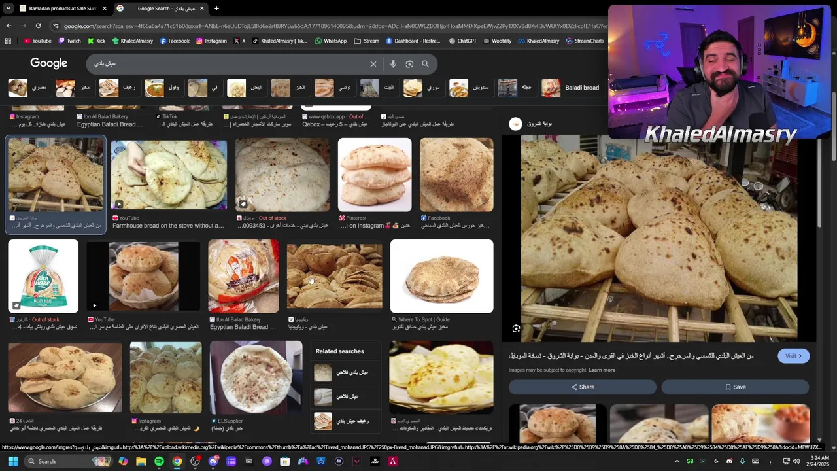Select the وفول filter chip

point(163,88)
